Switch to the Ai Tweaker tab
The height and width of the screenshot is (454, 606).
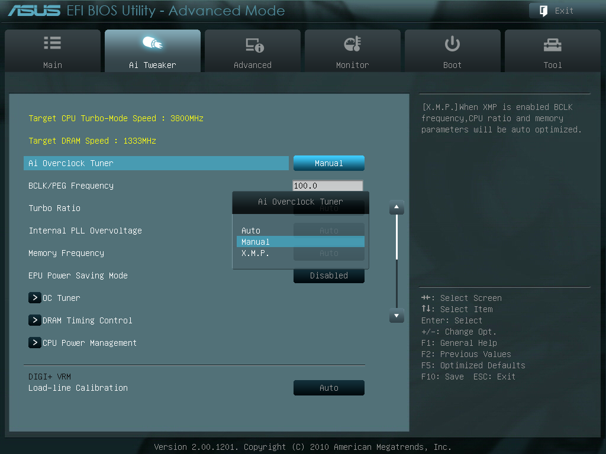[153, 51]
